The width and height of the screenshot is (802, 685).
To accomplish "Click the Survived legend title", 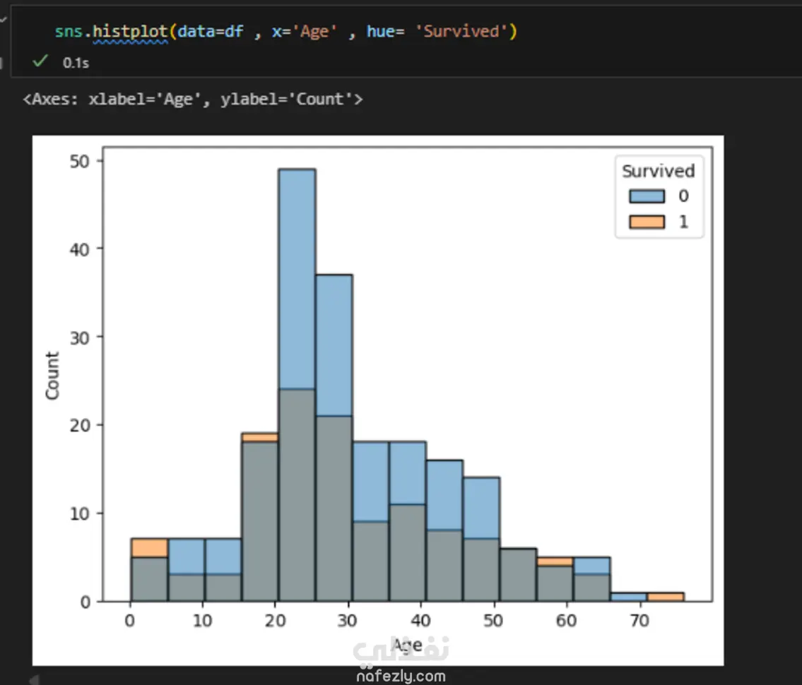I will coord(658,171).
